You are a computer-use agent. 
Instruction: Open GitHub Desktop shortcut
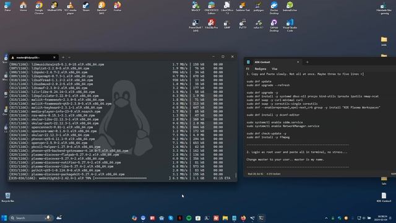point(274,25)
